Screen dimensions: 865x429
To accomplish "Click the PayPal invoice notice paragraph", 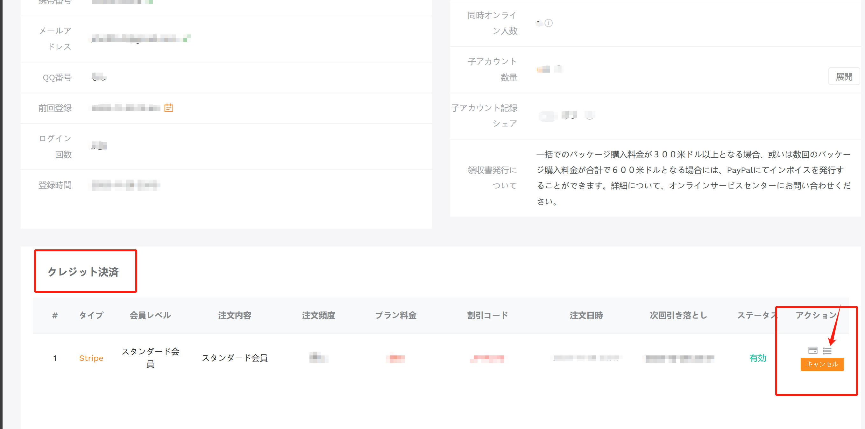I will pyautogui.click(x=693, y=178).
